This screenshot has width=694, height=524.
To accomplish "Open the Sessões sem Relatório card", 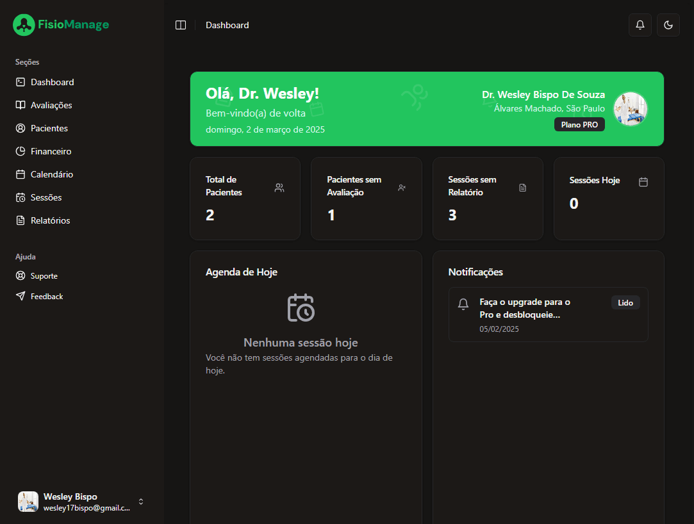I will click(x=487, y=199).
